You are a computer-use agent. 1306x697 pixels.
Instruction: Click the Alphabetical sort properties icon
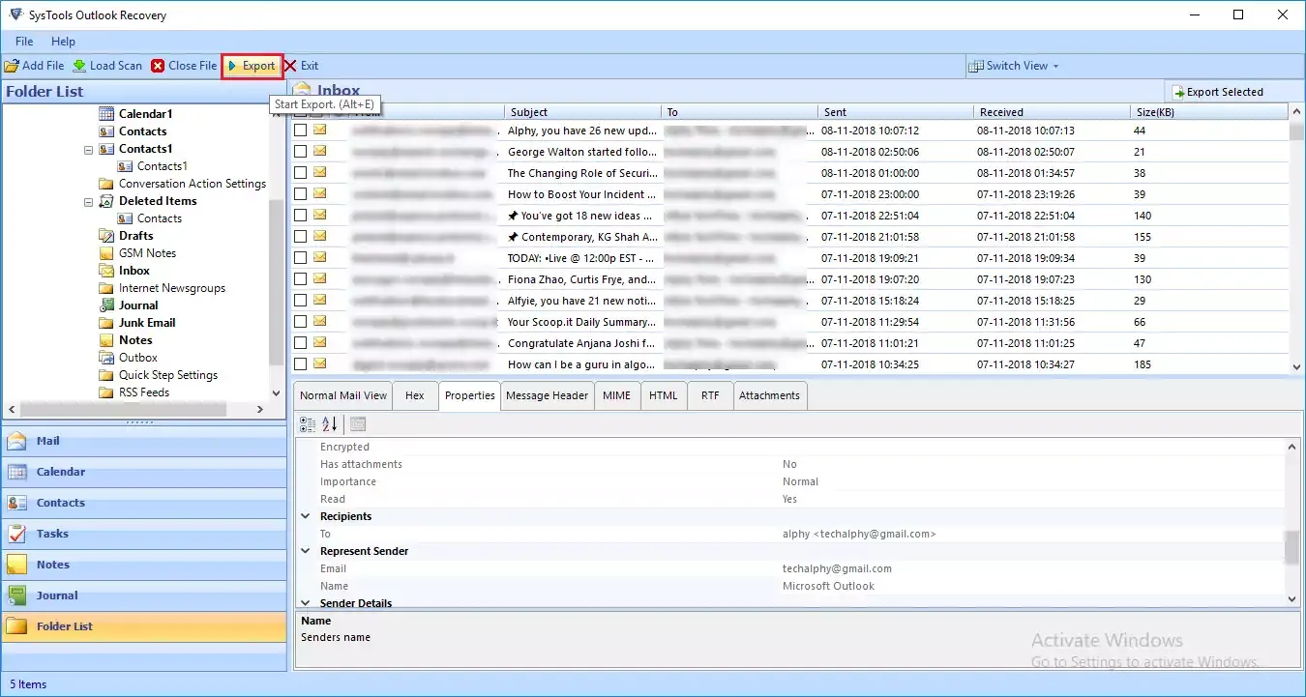pyautogui.click(x=330, y=424)
